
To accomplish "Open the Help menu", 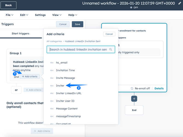I will 73,15.
